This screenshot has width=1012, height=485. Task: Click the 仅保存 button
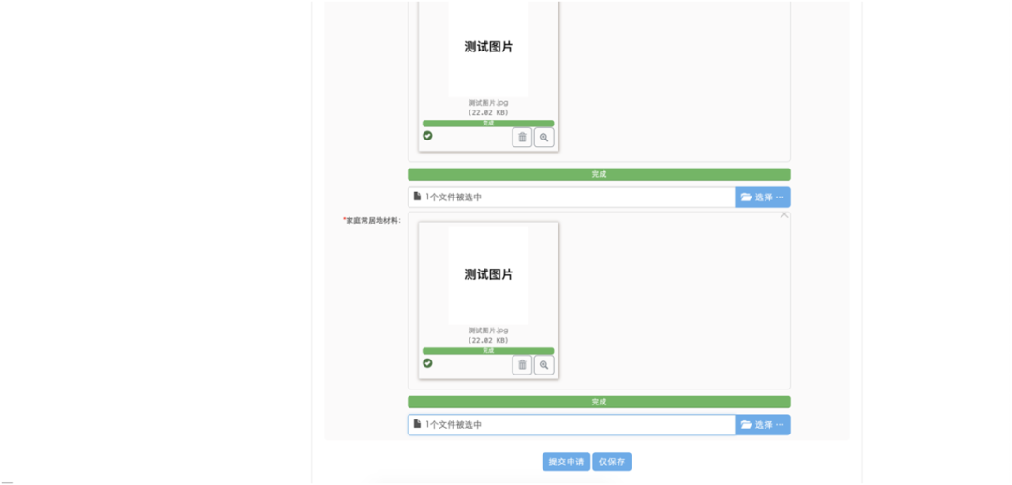(612, 462)
